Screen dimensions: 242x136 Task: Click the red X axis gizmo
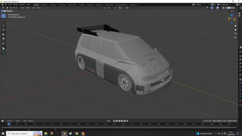coord(235,18)
